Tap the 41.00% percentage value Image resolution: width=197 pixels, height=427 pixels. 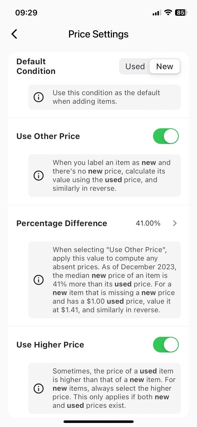point(148,223)
